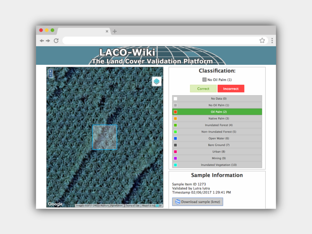The image size is (312, 234).
Task: Select the No Data (0) class
Action: coord(217,99)
